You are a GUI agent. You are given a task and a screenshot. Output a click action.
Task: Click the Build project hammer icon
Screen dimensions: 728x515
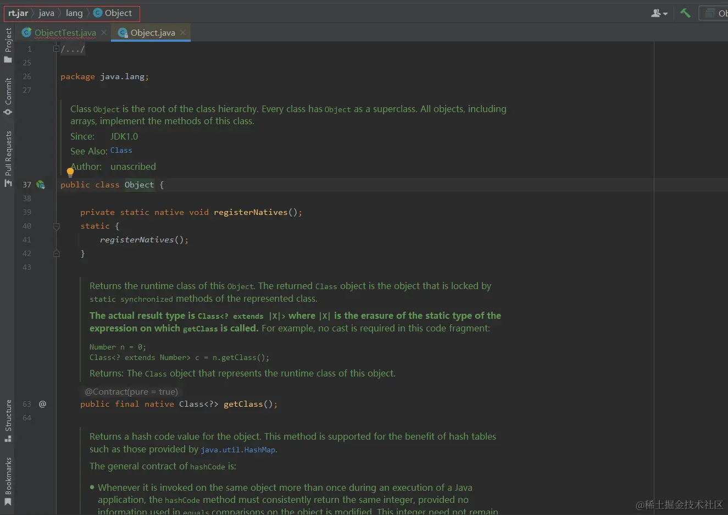pos(685,13)
